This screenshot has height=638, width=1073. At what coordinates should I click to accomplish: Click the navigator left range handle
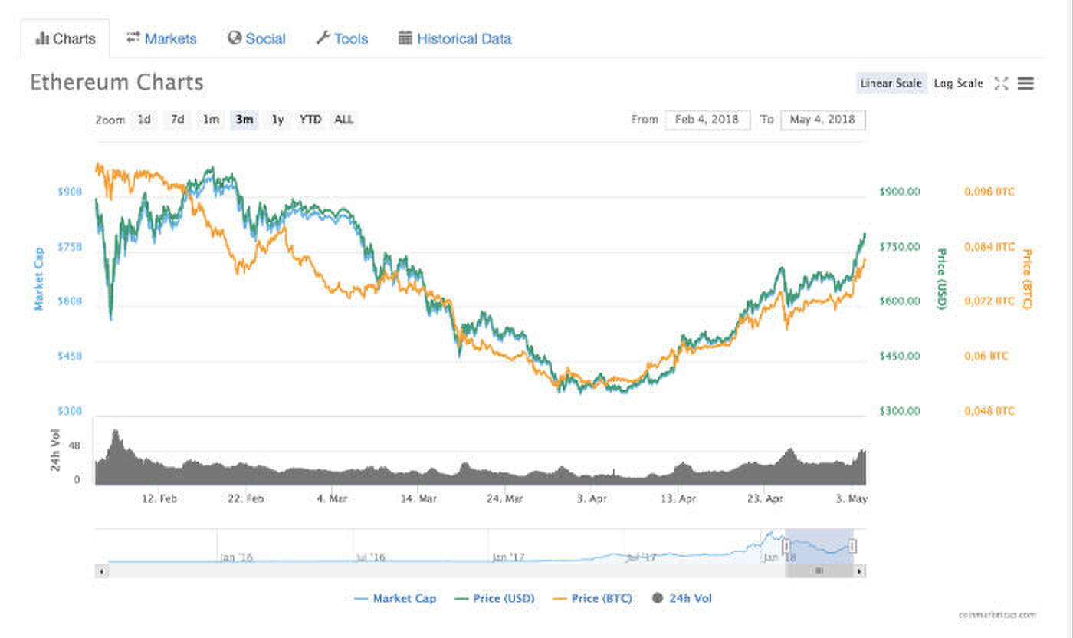click(x=786, y=546)
